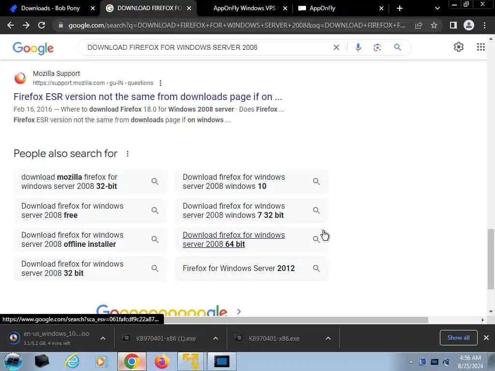Viewport: 495px width, 371px height.
Task: Open the Google apps grid
Action: pyautogui.click(x=481, y=47)
